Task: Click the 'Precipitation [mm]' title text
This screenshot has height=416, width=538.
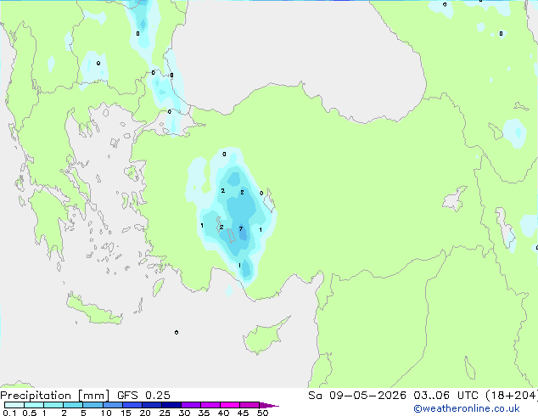Action: click(x=55, y=396)
